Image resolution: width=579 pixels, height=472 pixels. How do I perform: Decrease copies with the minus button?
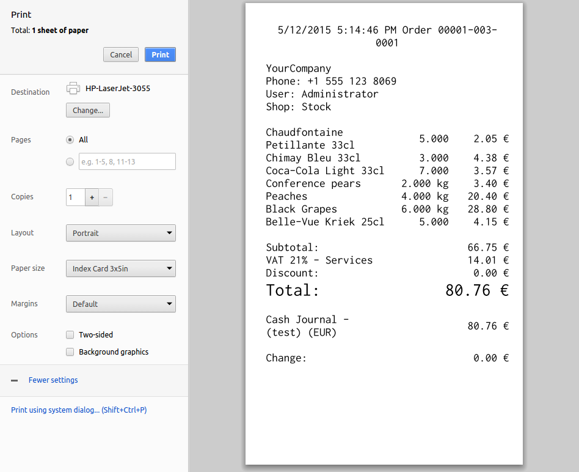point(105,197)
